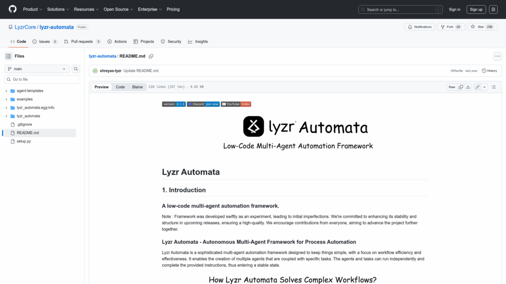
Task: Open the History link for this file
Action: pyautogui.click(x=489, y=71)
